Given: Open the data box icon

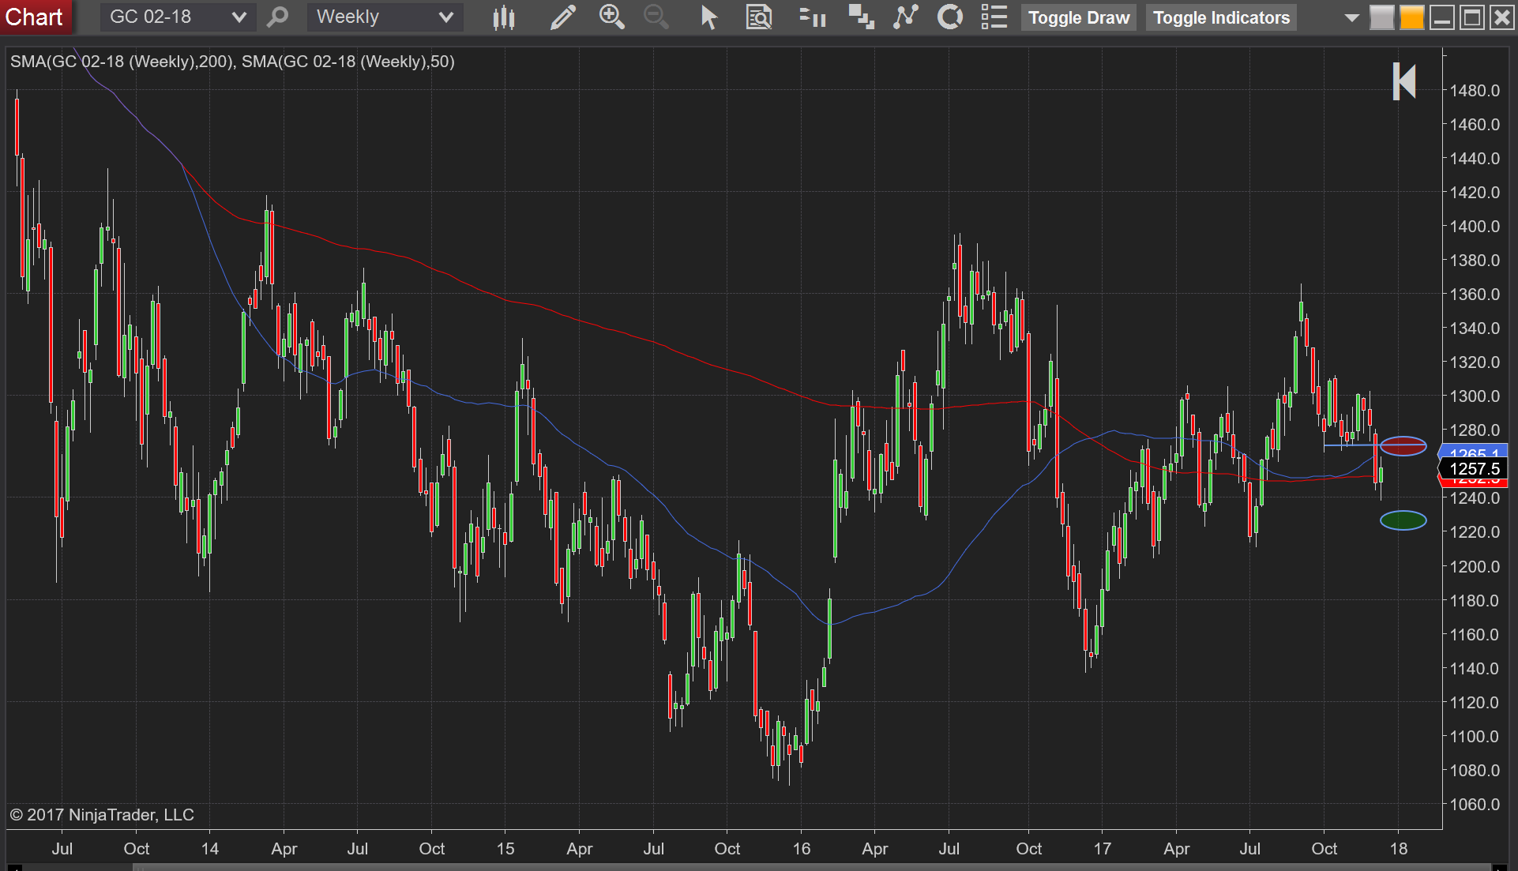Looking at the screenshot, I should tap(759, 17).
